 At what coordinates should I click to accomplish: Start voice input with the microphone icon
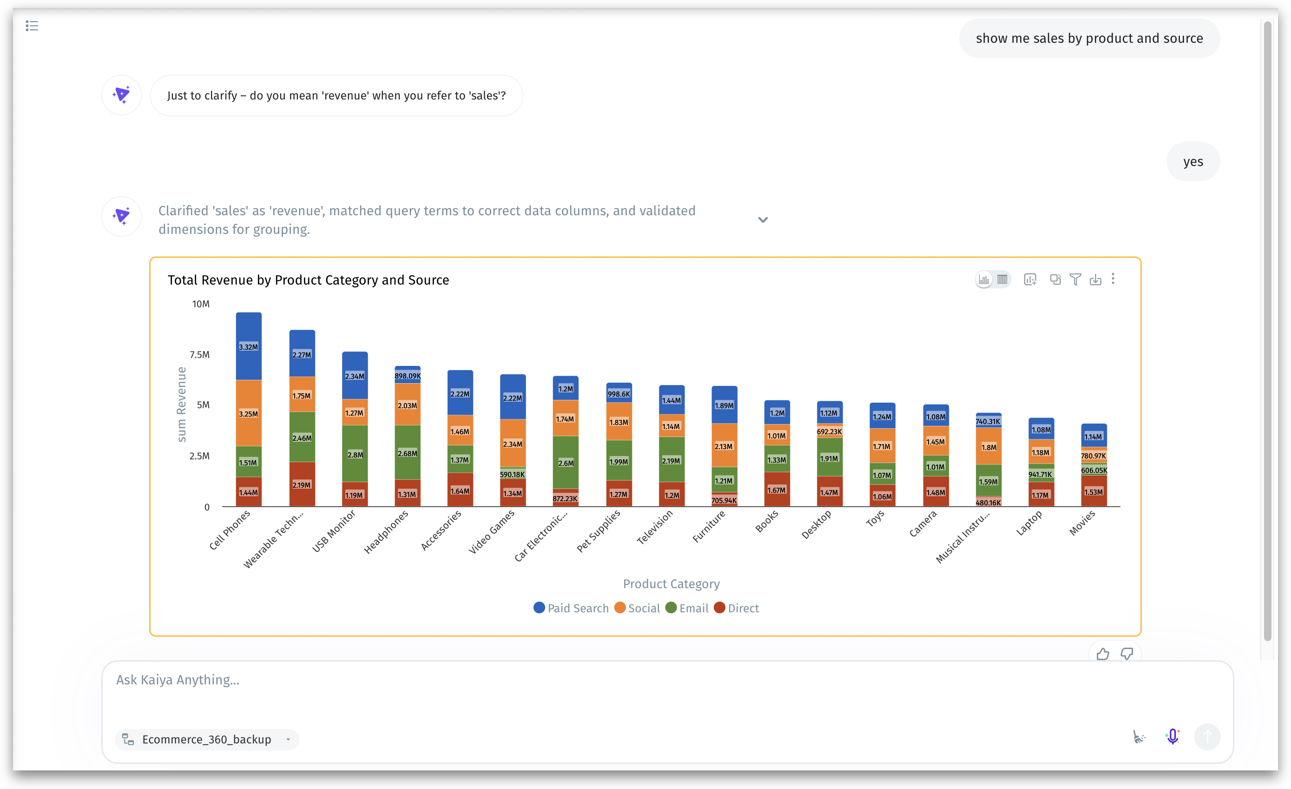click(x=1172, y=736)
